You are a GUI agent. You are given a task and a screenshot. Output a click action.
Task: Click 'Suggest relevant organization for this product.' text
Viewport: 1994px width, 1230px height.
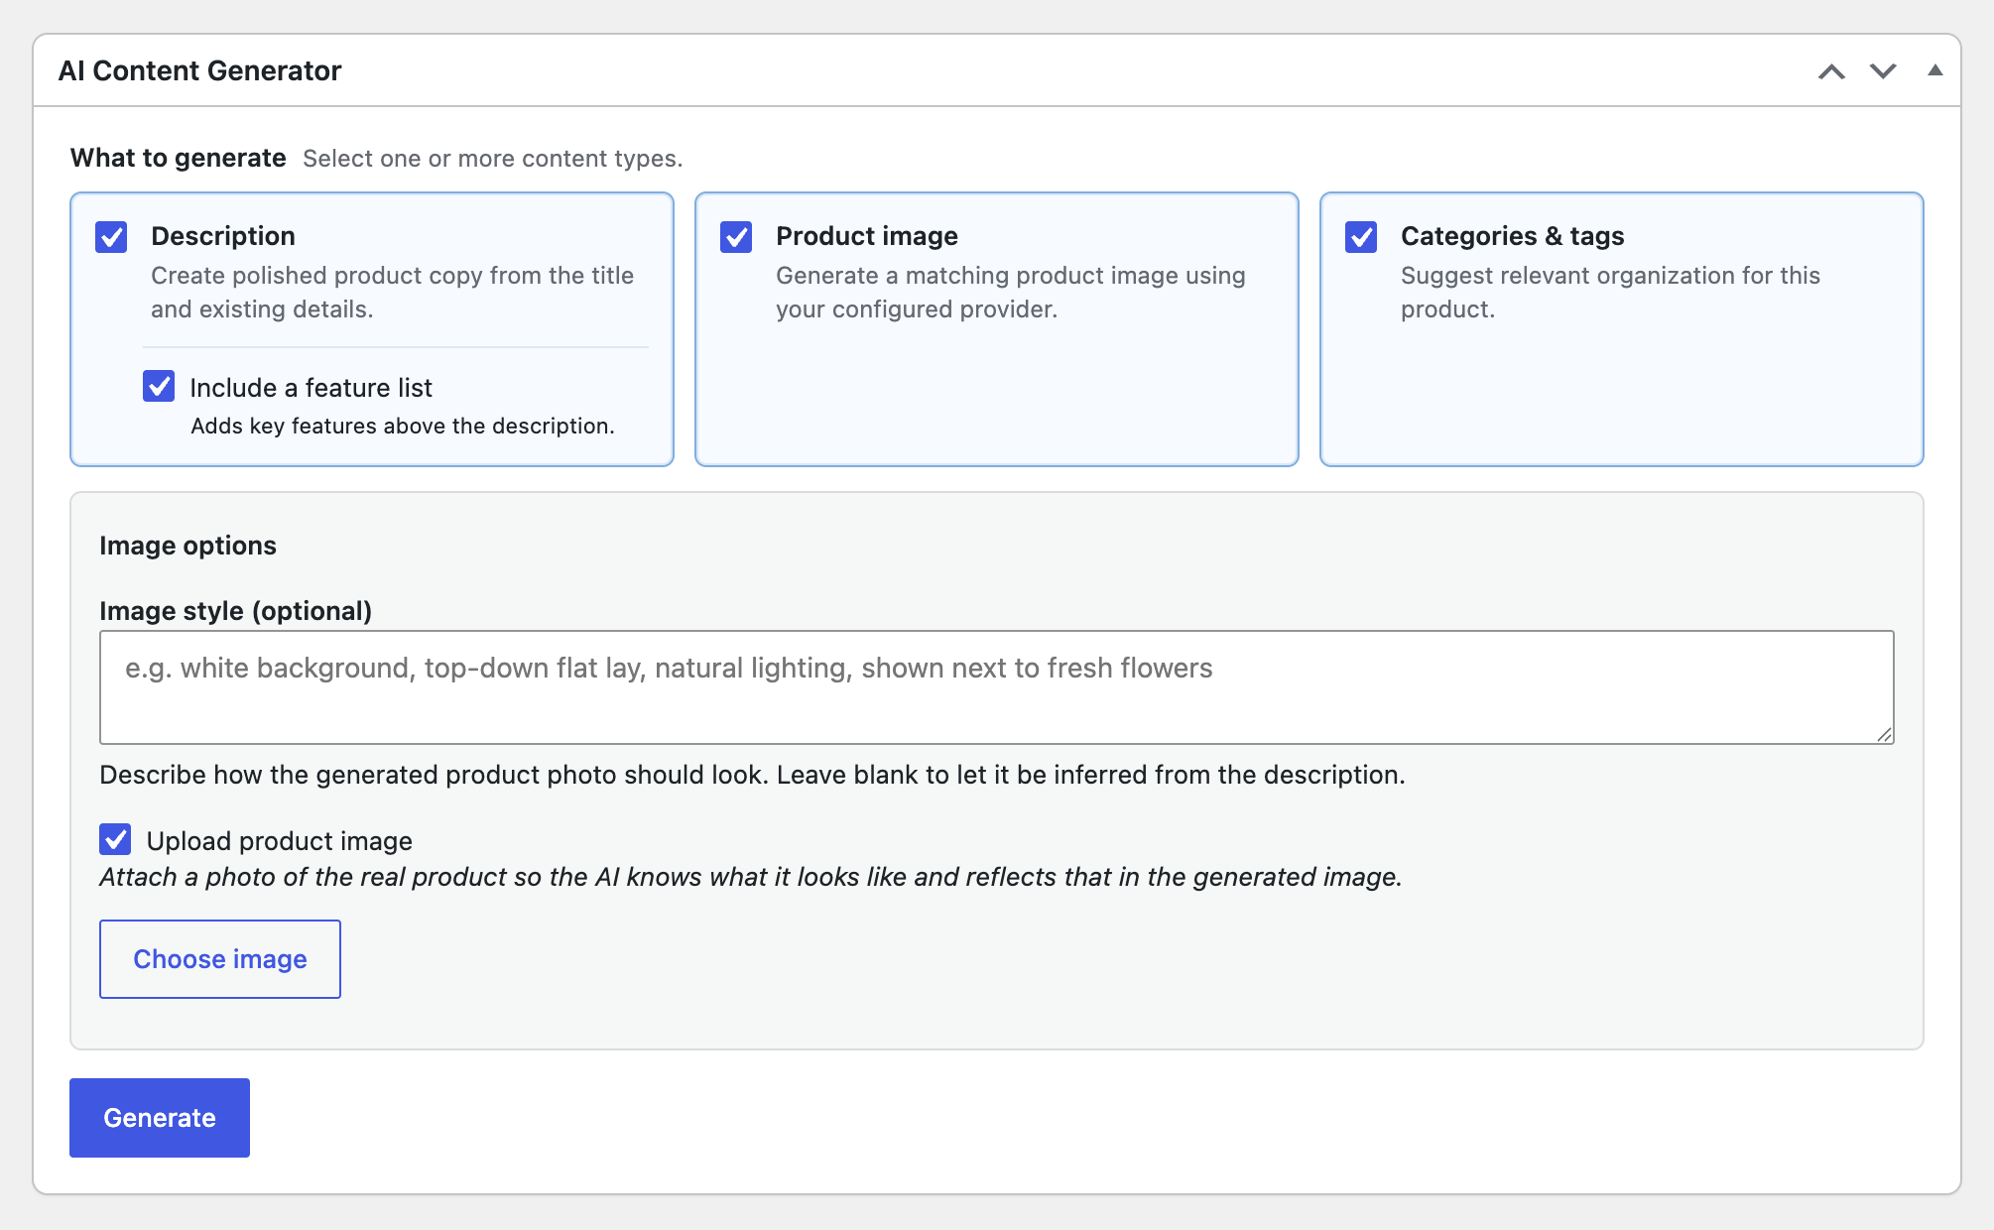[1610, 293]
